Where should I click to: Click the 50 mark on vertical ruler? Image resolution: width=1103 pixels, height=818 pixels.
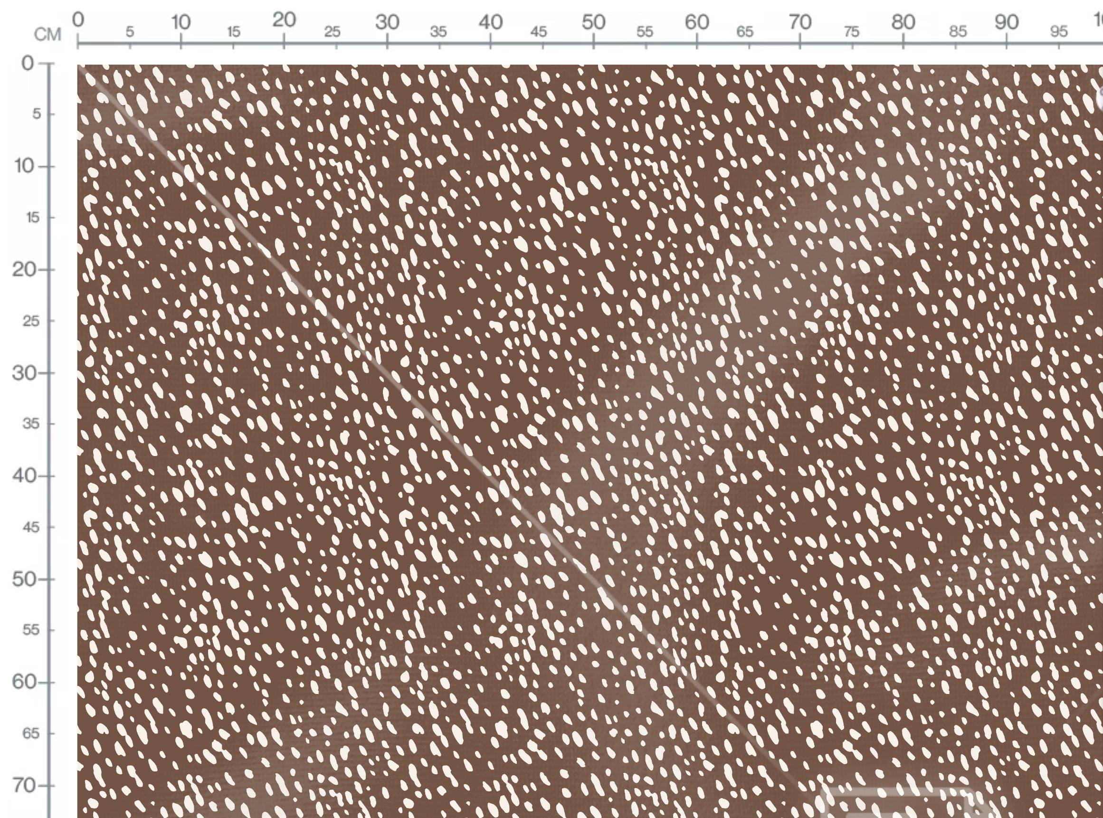24,580
